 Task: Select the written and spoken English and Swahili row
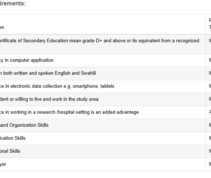(103, 73)
